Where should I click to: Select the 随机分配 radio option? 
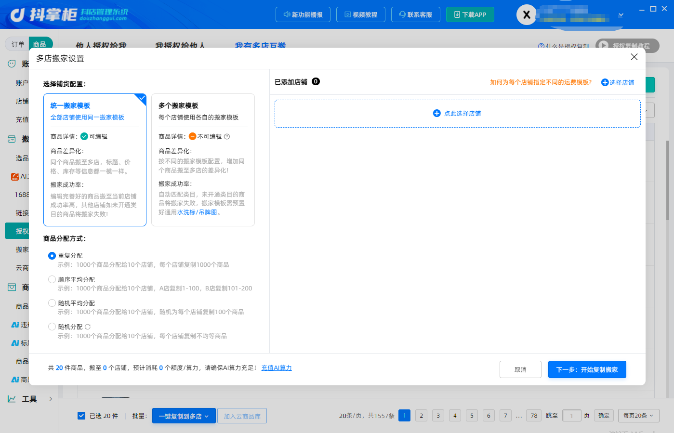pyautogui.click(x=52, y=327)
